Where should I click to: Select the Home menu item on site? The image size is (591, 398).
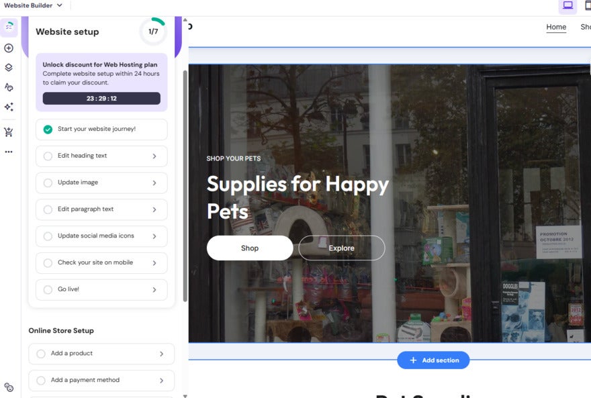[556, 28]
